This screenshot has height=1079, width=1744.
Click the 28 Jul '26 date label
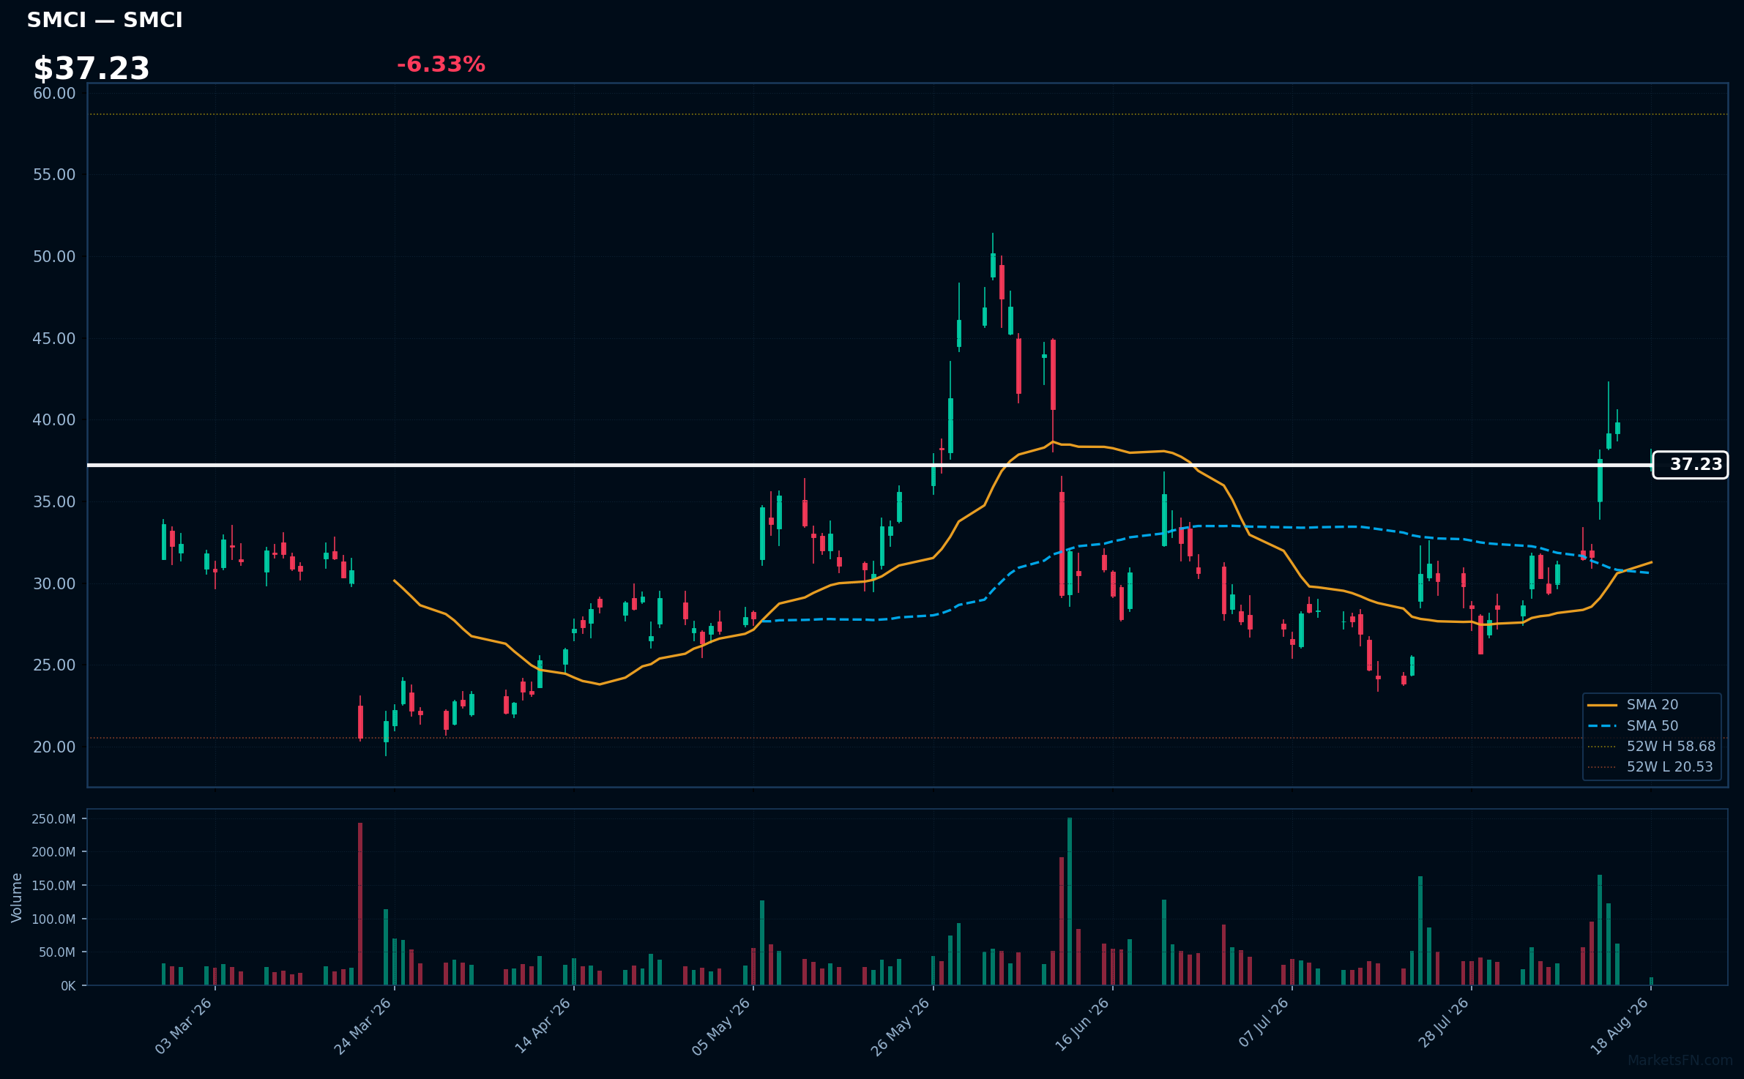(x=1444, y=1023)
